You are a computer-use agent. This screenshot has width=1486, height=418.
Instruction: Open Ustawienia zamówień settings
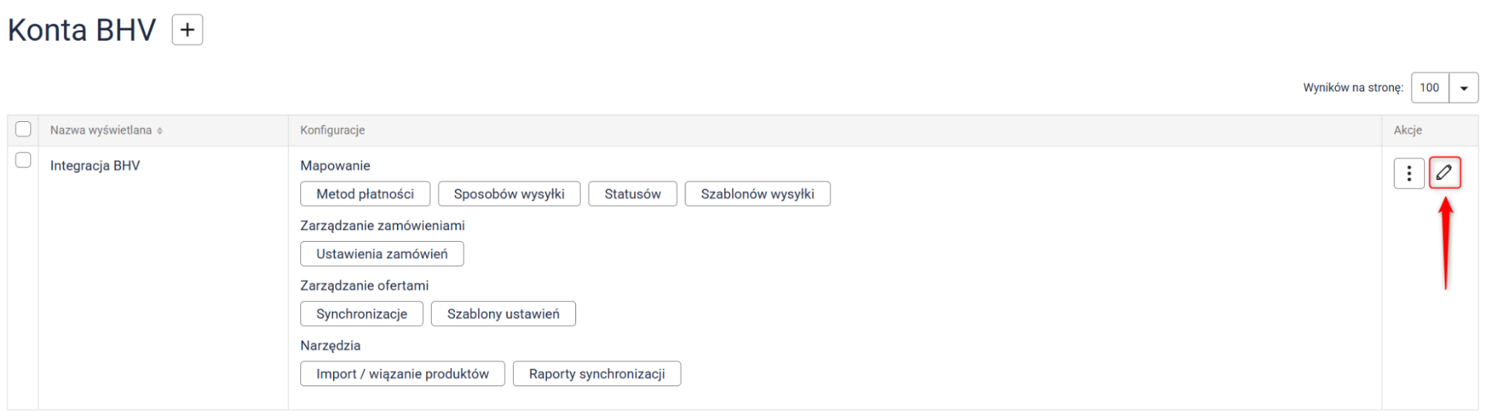point(382,254)
